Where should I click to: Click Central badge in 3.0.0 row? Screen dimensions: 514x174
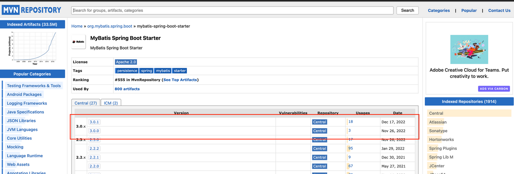pyautogui.click(x=320, y=131)
